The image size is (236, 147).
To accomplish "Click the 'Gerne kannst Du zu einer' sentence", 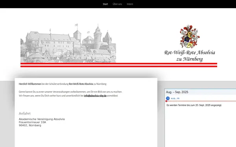I will tap(70, 92).
